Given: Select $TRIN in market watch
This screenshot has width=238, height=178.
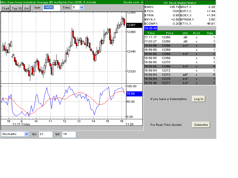Looking at the screenshot, I should click(x=149, y=15).
